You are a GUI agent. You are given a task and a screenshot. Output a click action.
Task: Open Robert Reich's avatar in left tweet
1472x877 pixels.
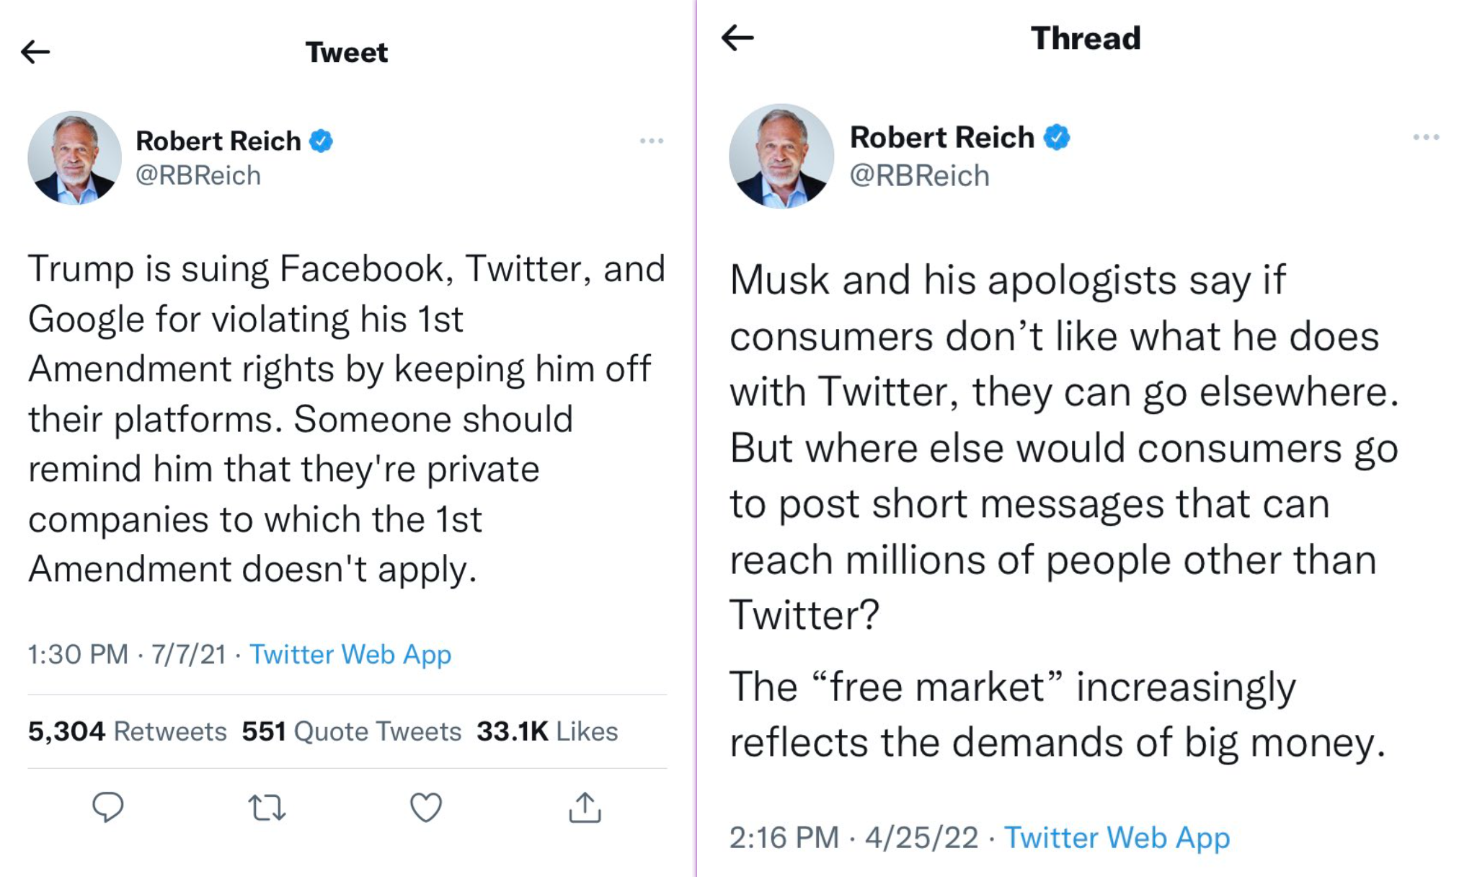click(74, 157)
